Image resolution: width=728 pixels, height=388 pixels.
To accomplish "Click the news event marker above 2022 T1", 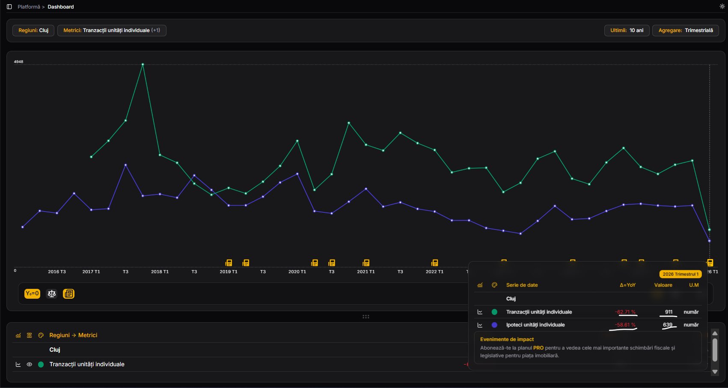I will [434, 263].
